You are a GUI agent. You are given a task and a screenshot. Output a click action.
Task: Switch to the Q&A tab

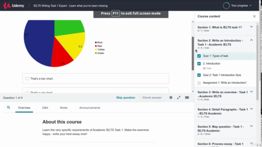coord(45,108)
